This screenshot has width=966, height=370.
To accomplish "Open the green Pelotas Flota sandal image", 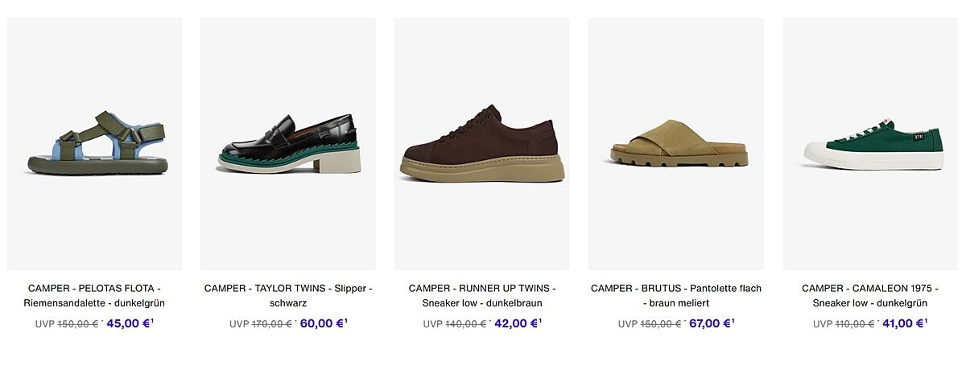I will coord(94,144).
